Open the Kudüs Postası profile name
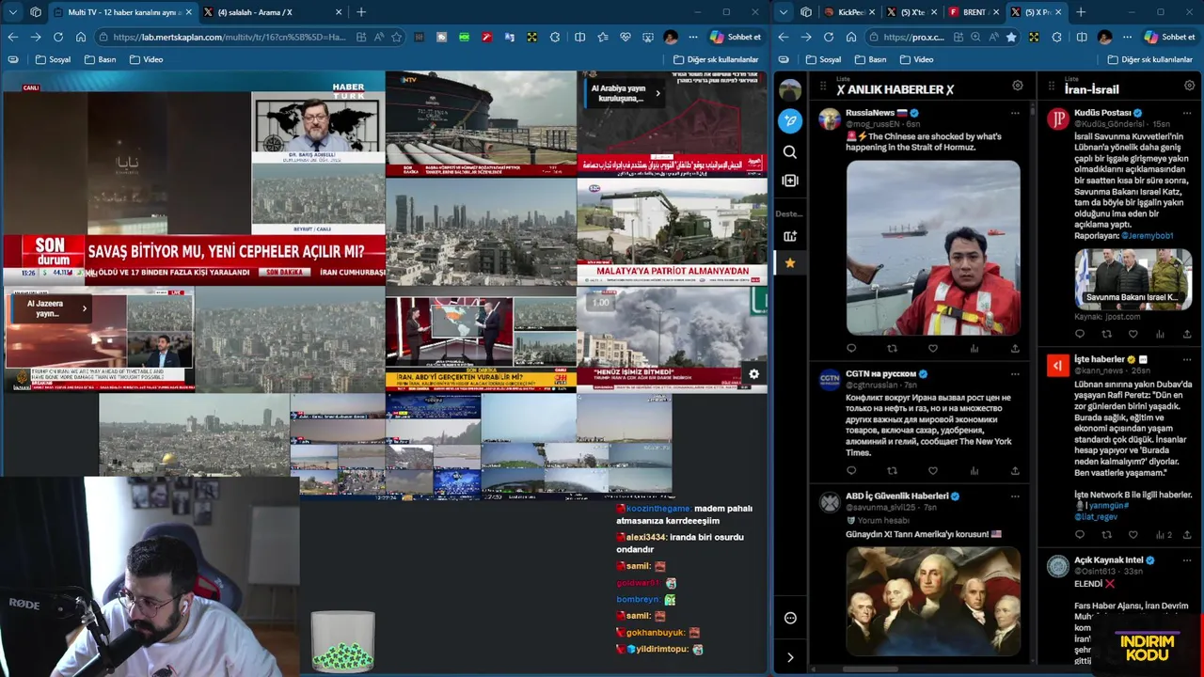Screen dimensions: 1204x677 point(1102,113)
